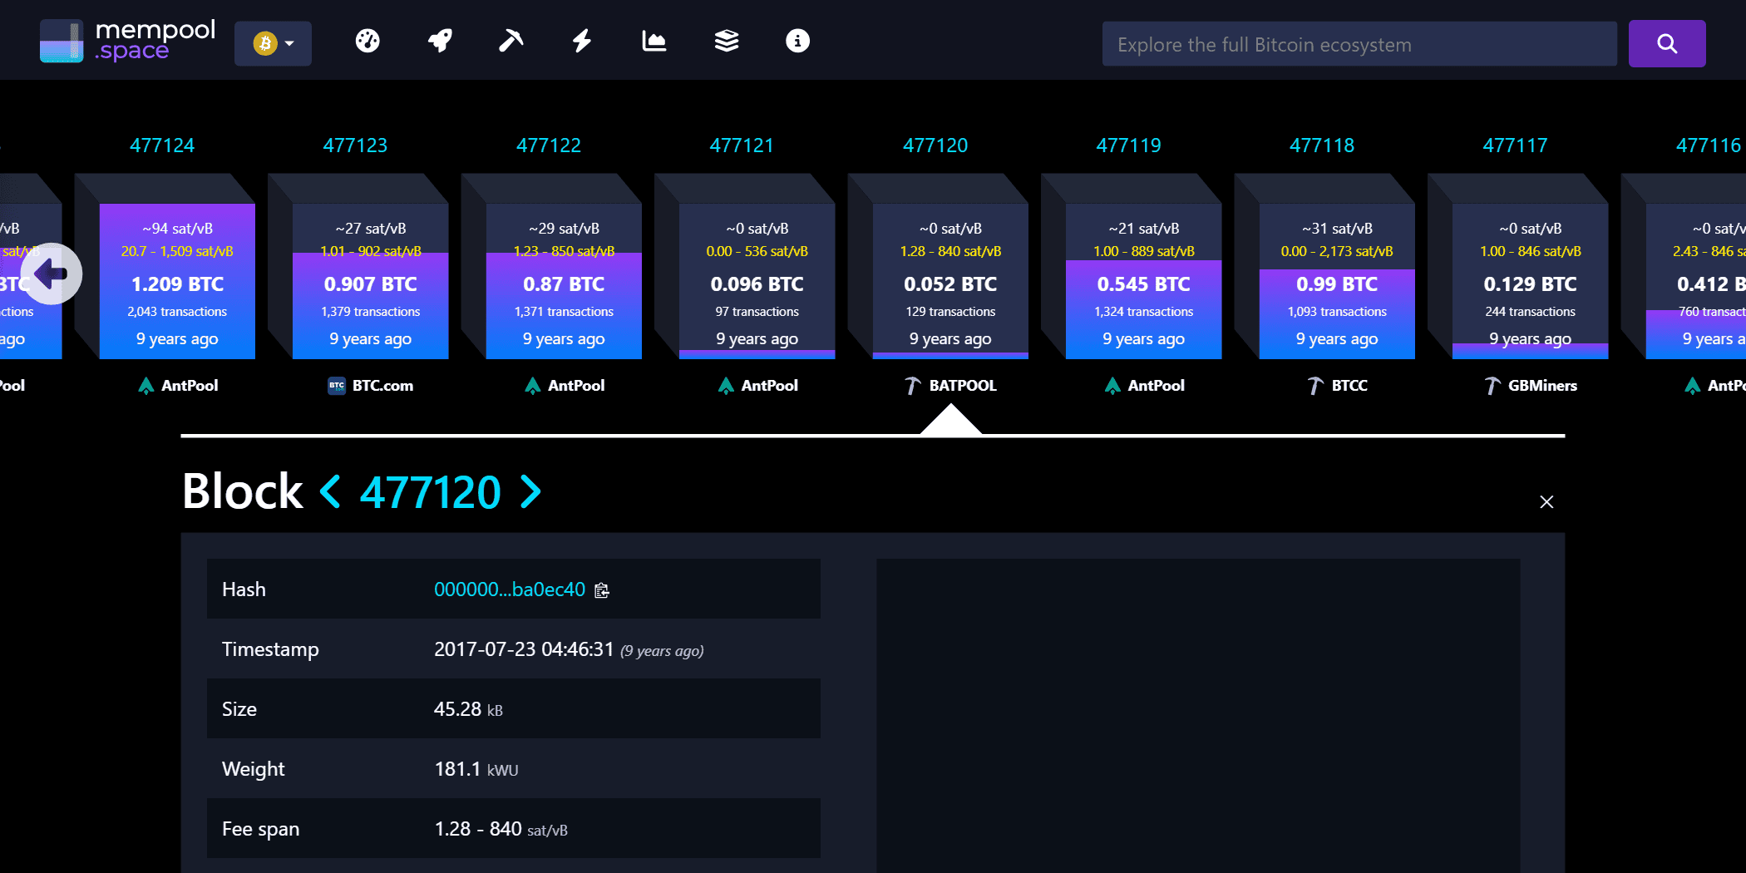Open the graphs chart icon
The width and height of the screenshot is (1746, 873).
pyautogui.click(x=654, y=41)
